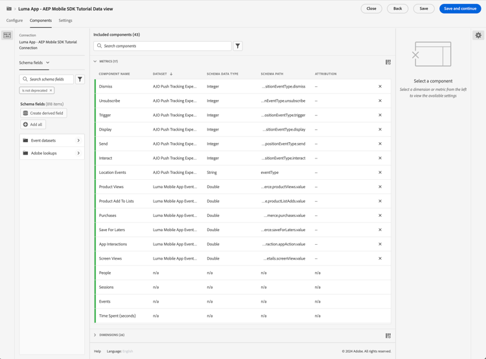Screen dimensions: 486x359
Task: Click the Luma App connection name text
Action: [48, 45]
